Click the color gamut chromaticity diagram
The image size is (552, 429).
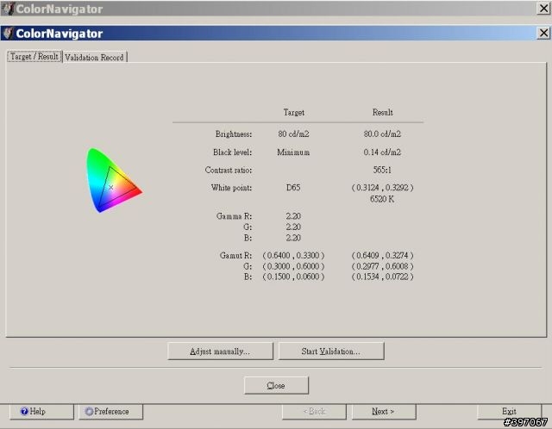114,180
